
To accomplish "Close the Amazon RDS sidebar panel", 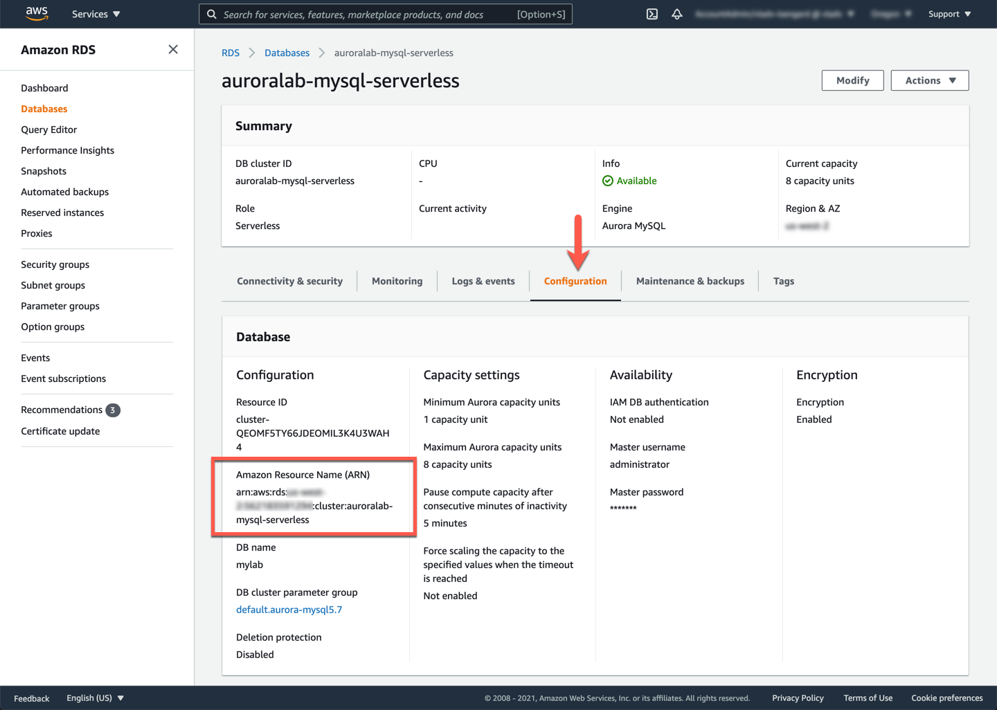I will pos(173,50).
